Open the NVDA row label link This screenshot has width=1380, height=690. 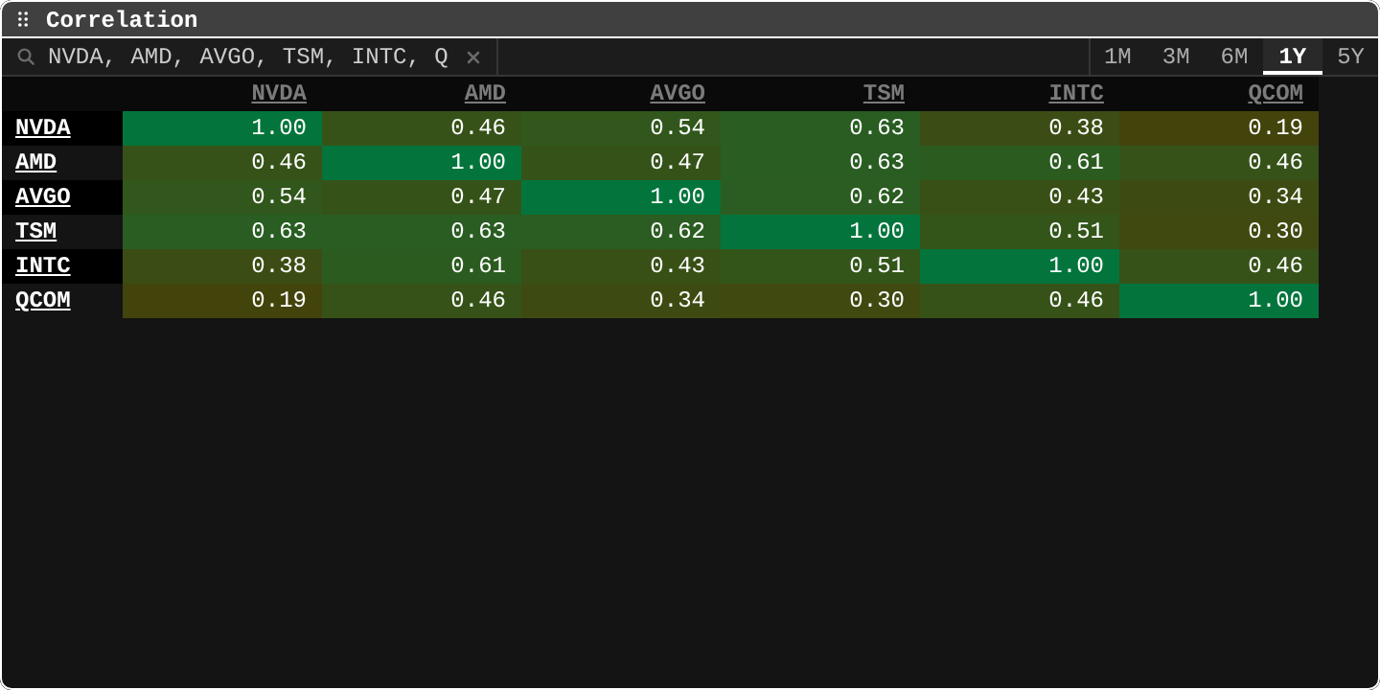coord(43,127)
